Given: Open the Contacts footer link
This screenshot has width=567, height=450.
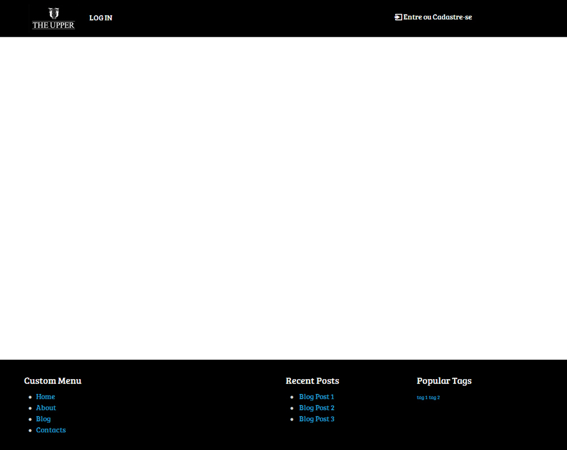Looking at the screenshot, I should (51, 430).
